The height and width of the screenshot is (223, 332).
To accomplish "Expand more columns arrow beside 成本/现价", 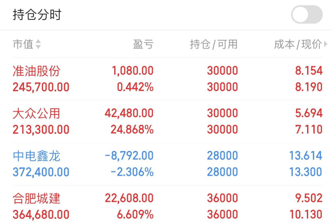I will pos(326,44).
